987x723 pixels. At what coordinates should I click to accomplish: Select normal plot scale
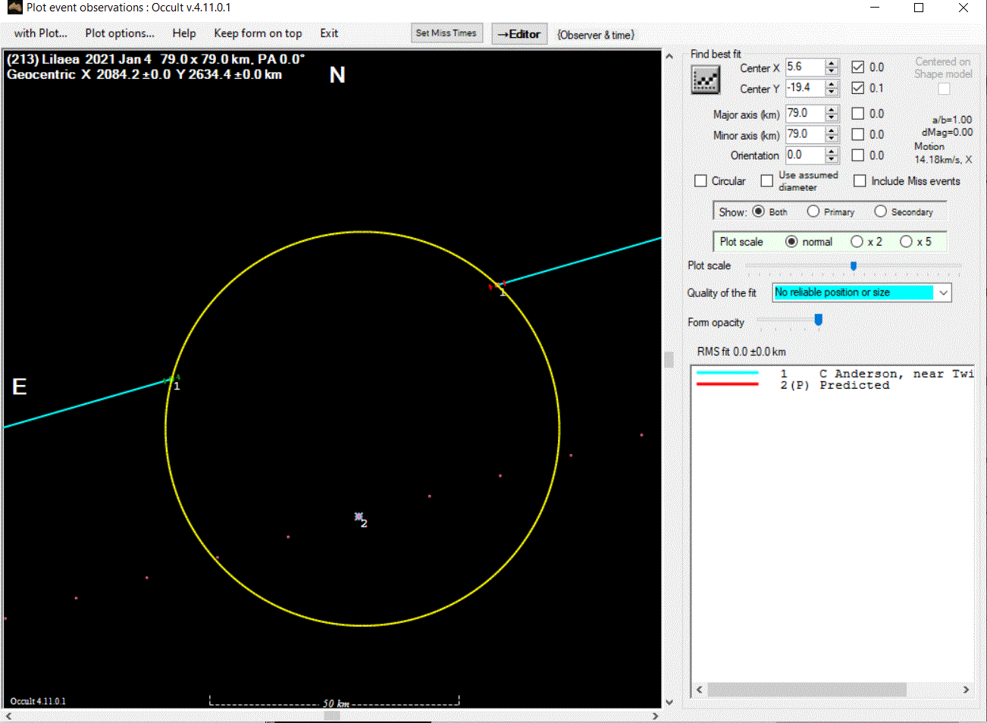pos(791,242)
